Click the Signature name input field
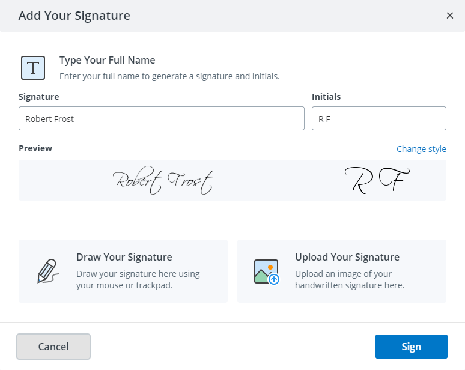 [161, 118]
